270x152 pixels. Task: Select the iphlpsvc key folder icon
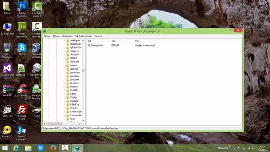[x=67, y=51]
